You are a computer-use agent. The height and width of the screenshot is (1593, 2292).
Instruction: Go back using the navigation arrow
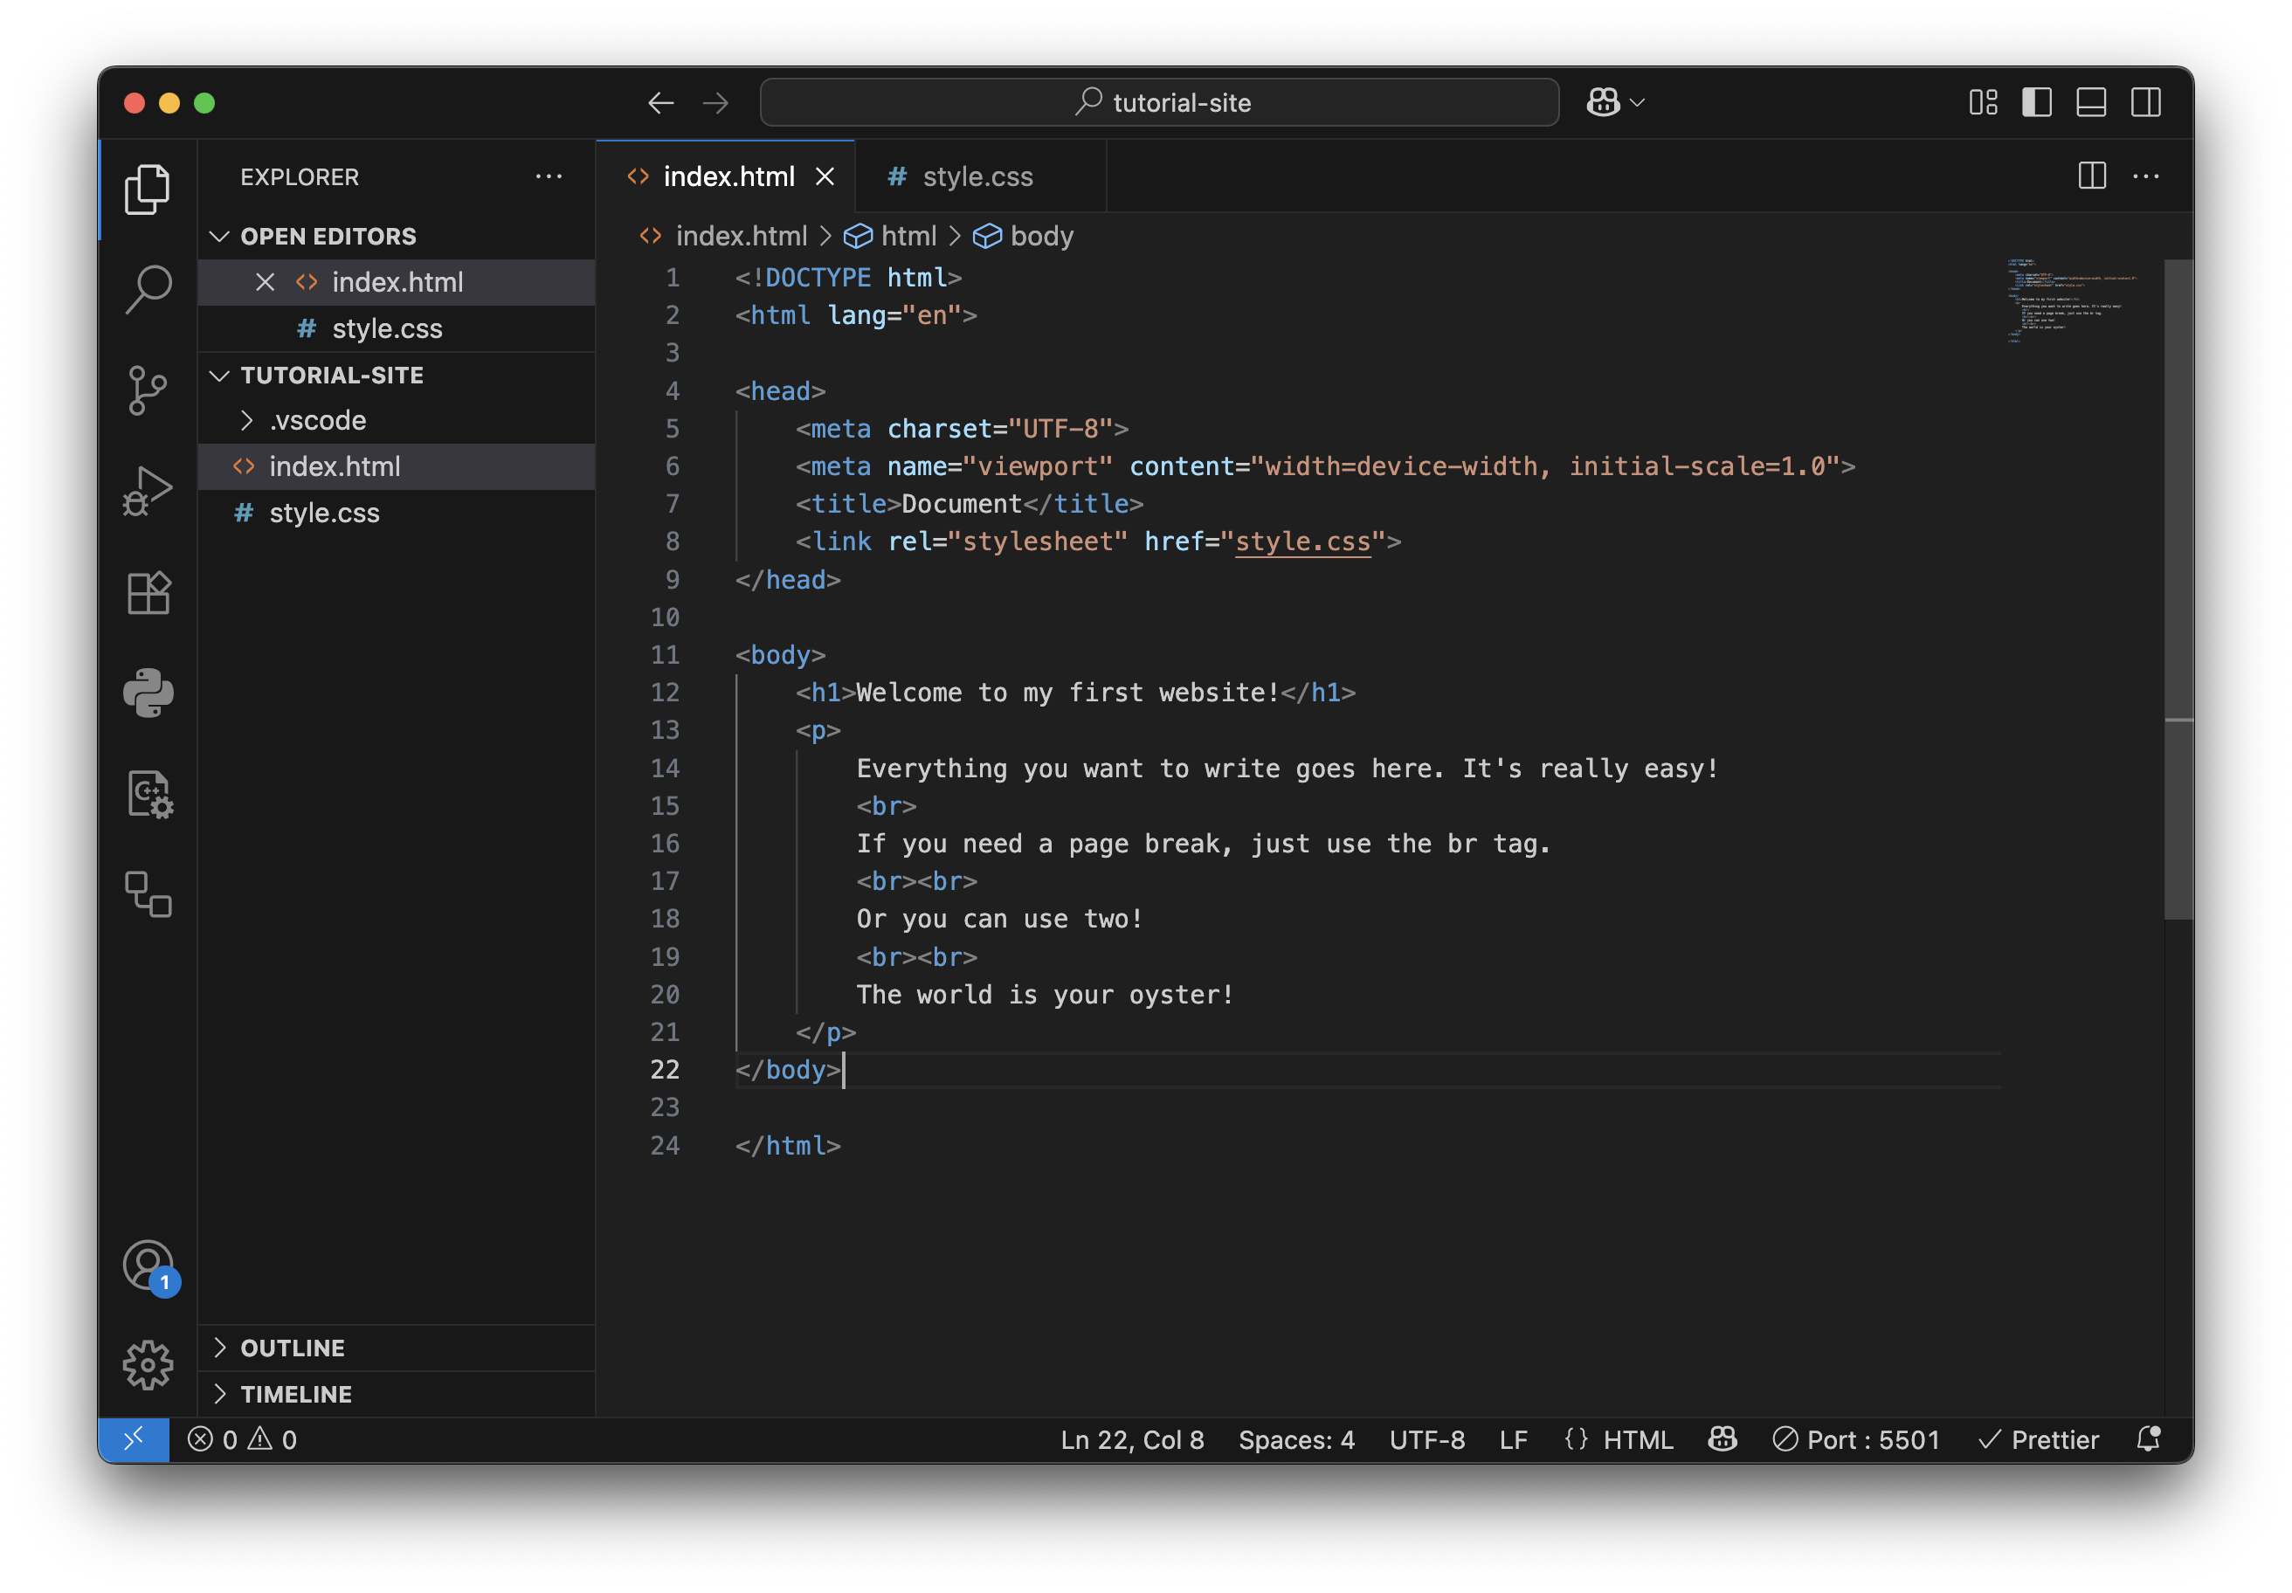(661, 103)
